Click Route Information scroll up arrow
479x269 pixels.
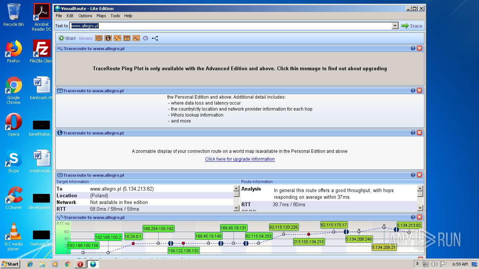[420, 188]
